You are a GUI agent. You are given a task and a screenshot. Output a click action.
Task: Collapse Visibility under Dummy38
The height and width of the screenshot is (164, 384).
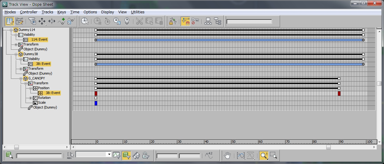click(x=21, y=59)
